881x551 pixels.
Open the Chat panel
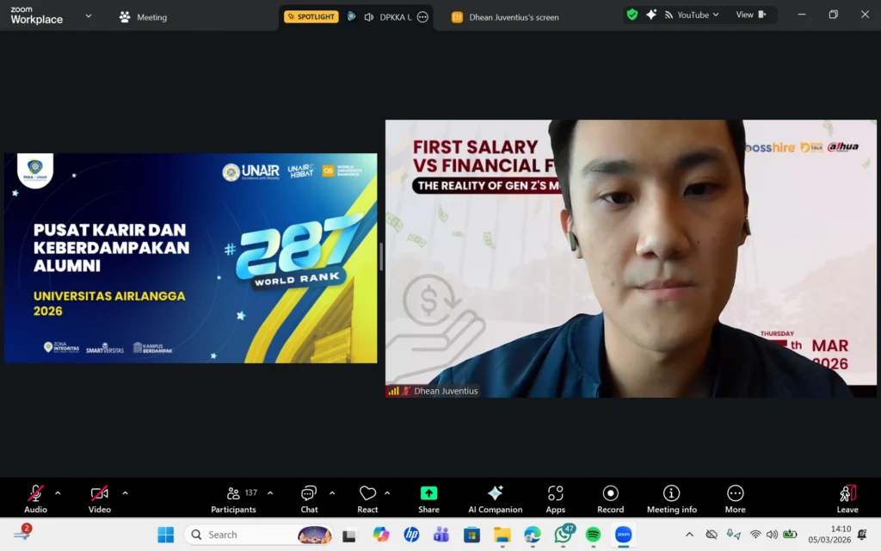click(309, 498)
